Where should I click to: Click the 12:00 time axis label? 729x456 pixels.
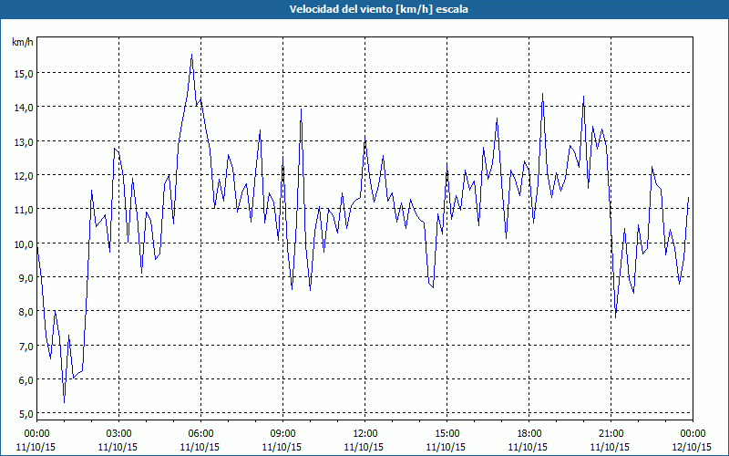(x=365, y=434)
